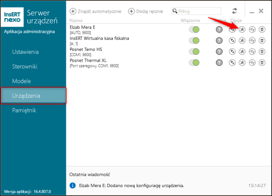The height and width of the screenshot is (196, 272).
Task: Click the [Port szeregowy, COM1, 9600] text
Action: click(94, 66)
